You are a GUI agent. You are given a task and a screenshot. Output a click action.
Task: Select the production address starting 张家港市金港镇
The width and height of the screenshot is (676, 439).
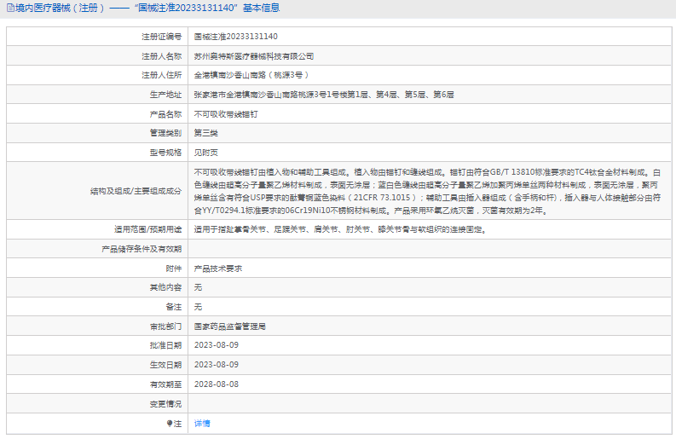coord(324,95)
